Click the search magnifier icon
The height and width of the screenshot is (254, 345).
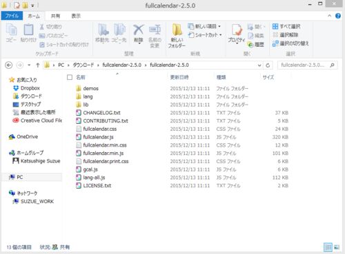coord(332,65)
